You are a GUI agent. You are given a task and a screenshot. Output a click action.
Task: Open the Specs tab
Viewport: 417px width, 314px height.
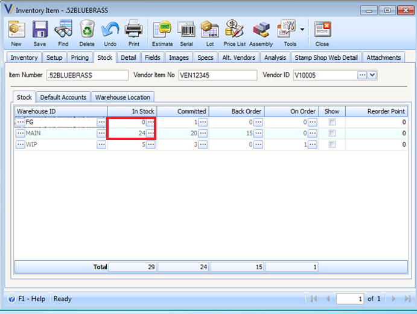coord(205,57)
